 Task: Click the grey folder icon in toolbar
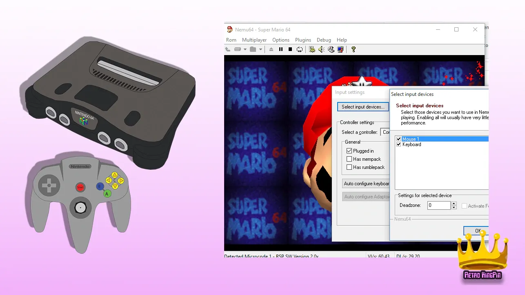pos(253,49)
